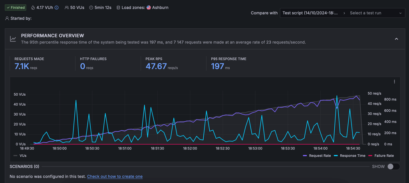Click the 800 ms axis label
This screenshot has width=409, height=183.
click(390, 99)
